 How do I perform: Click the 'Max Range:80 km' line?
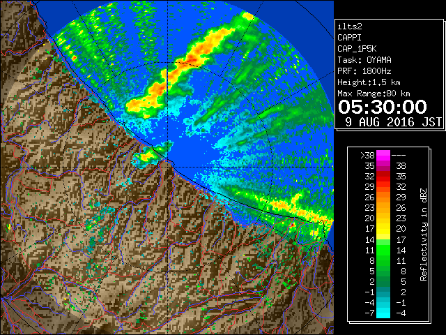click(x=374, y=94)
